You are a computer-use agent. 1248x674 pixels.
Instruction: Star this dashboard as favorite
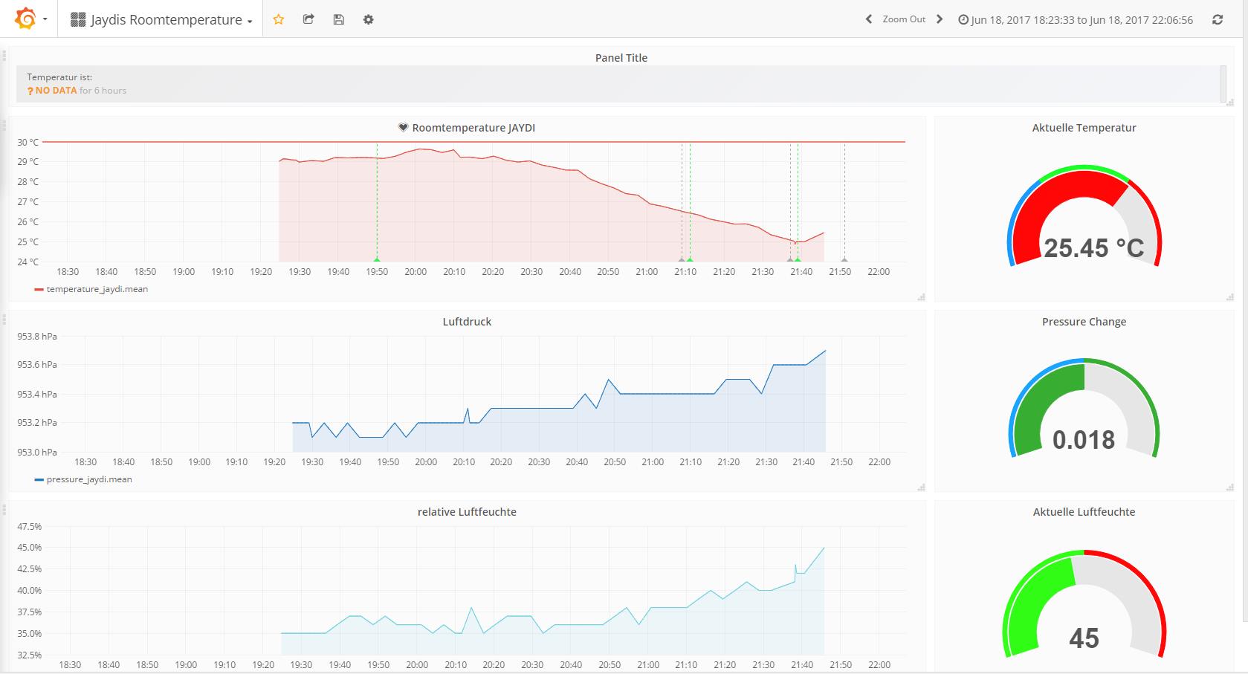[x=279, y=19]
